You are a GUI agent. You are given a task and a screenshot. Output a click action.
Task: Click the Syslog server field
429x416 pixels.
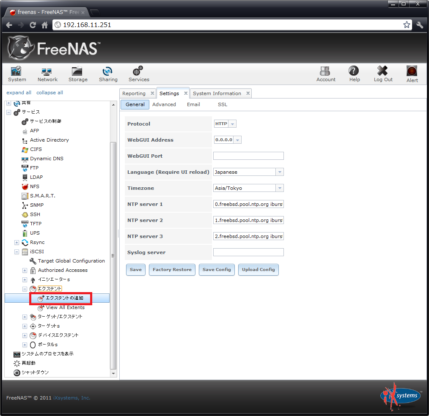[248, 252]
